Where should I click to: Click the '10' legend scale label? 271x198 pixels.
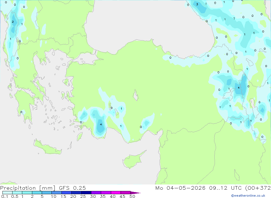coord(54,196)
